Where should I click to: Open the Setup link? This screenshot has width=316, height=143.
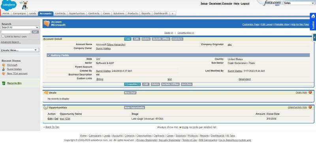point(204,4)
